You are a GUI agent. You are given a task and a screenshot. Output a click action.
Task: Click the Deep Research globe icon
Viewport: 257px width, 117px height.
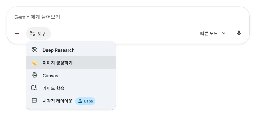34,50
